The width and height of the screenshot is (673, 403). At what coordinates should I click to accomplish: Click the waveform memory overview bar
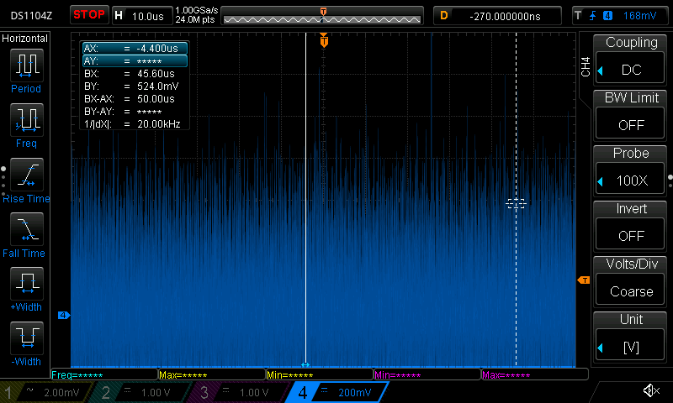[x=322, y=16]
